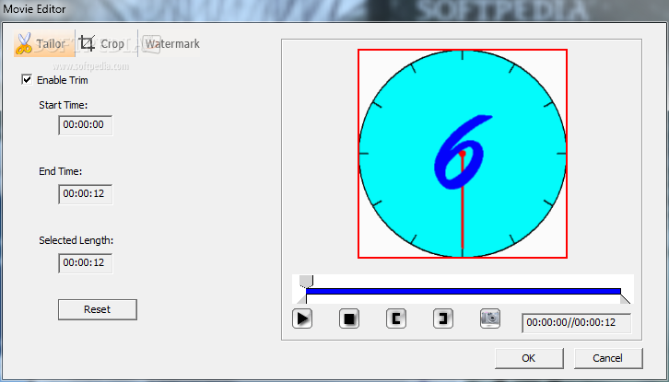Click the End Time label
This screenshot has height=382, width=669.
tap(60, 171)
